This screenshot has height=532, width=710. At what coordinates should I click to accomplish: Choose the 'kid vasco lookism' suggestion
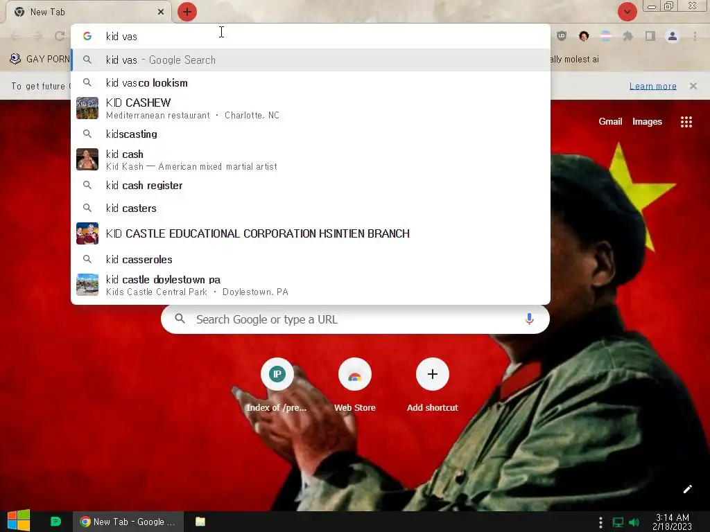click(311, 83)
